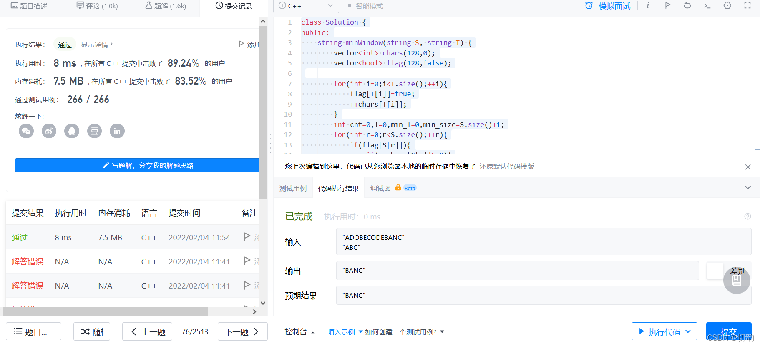
Task: Open the 解答错误 submission from 11:41, first one
Action: click(x=132, y=261)
